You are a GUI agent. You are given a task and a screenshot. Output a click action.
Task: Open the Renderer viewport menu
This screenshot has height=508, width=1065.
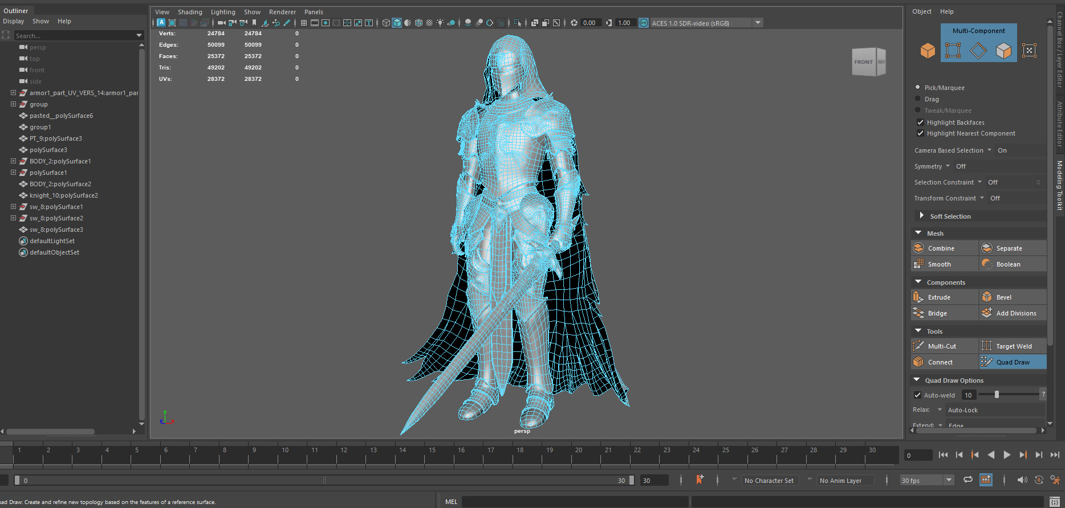point(282,12)
